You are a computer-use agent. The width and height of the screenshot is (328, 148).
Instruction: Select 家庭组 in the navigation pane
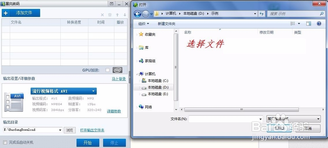(150, 61)
